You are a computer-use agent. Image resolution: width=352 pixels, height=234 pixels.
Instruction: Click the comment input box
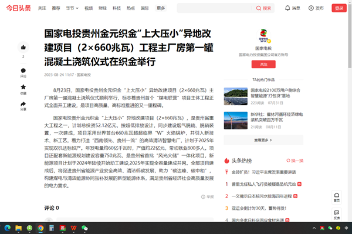click(135, 220)
